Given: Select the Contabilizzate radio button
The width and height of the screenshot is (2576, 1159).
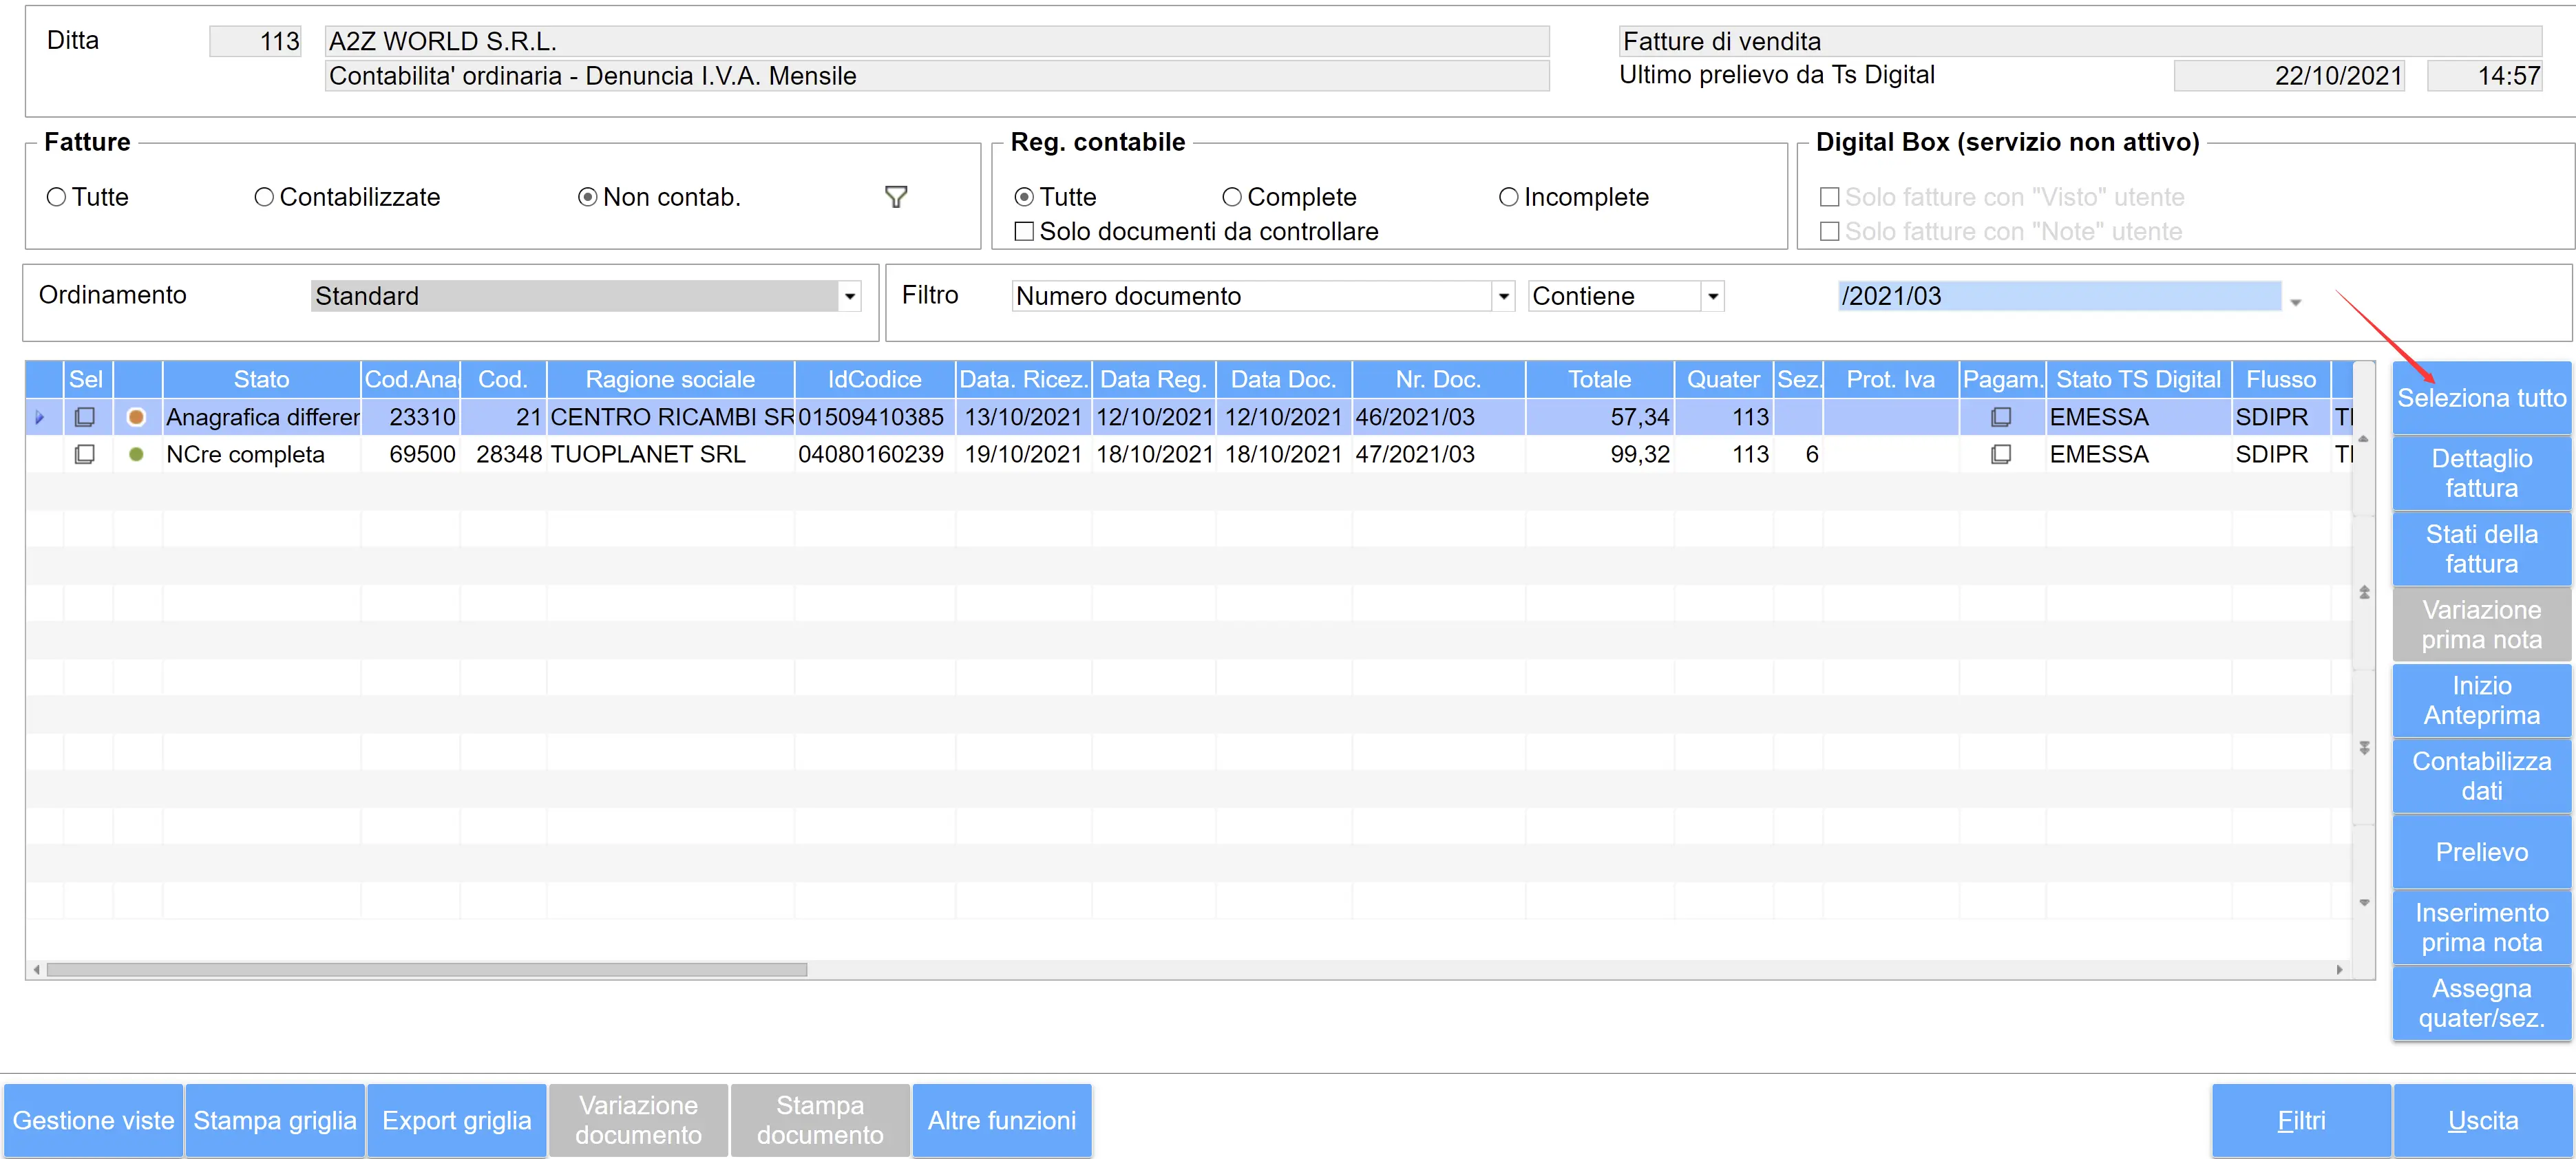Looking at the screenshot, I should click(264, 197).
